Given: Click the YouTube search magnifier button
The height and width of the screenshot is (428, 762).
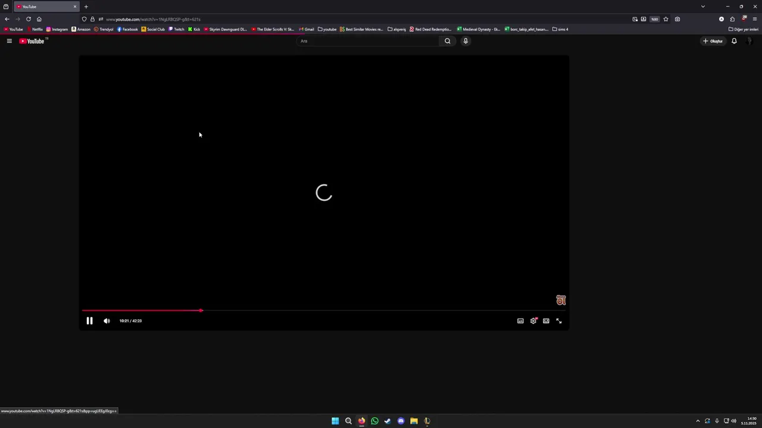Looking at the screenshot, I should 448,41.
